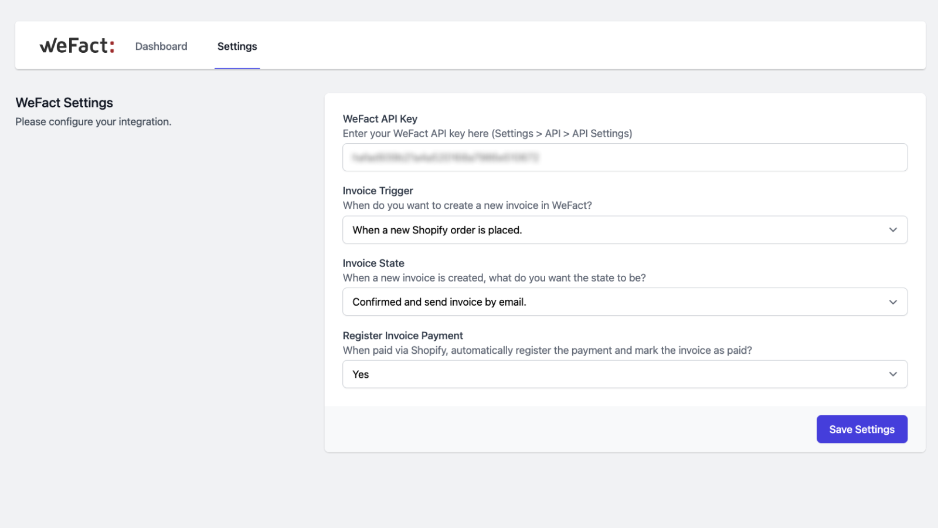Click the WeFact logo
This screenshot has height=528, width=938.
(76, 45)
